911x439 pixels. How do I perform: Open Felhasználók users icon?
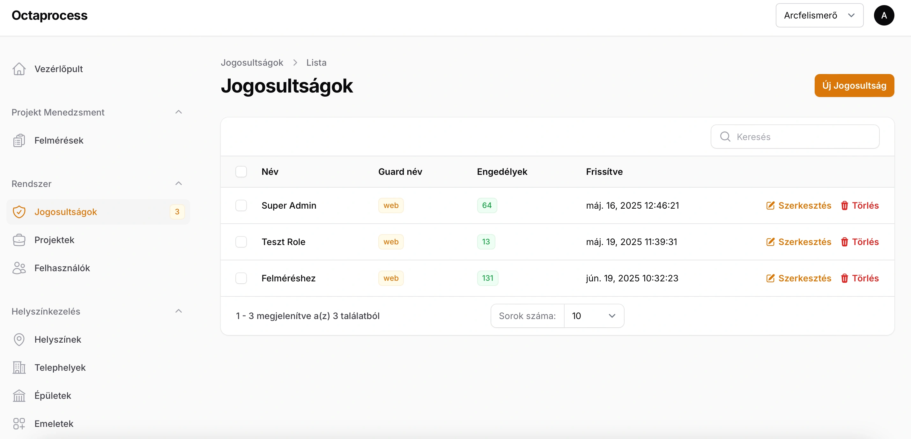coord(19,268)
